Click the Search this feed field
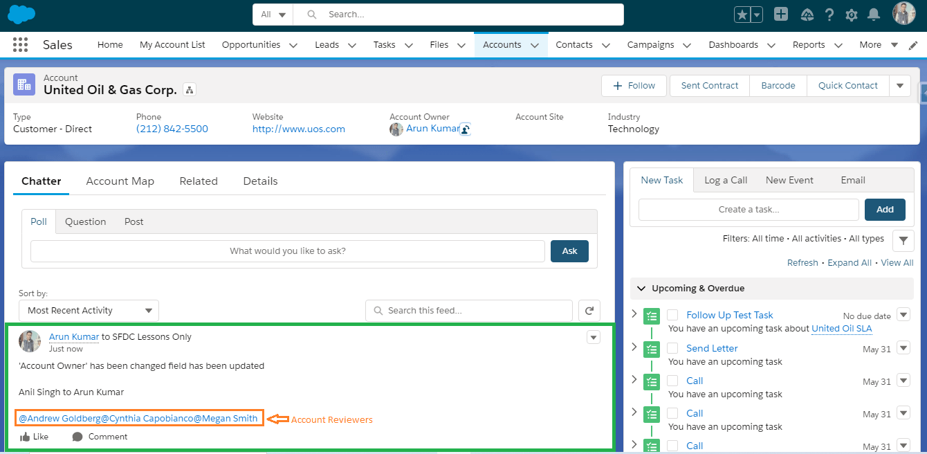Image resolution: width=927 pixels, height=454 pixels. [469, 311]
